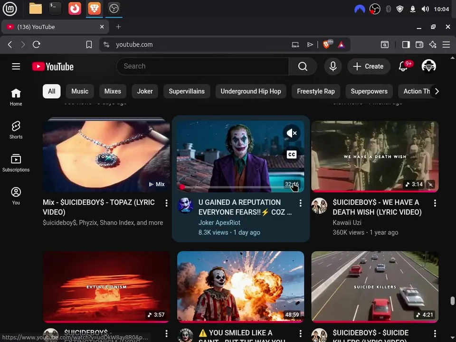Go back to previous page

10,45
